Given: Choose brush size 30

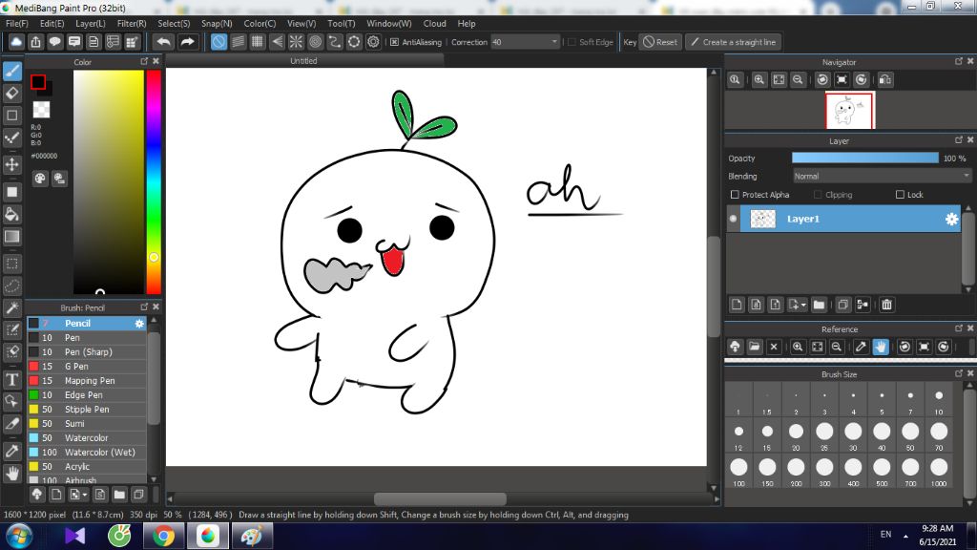Looking at the screenshot, I should click(853, 434).
